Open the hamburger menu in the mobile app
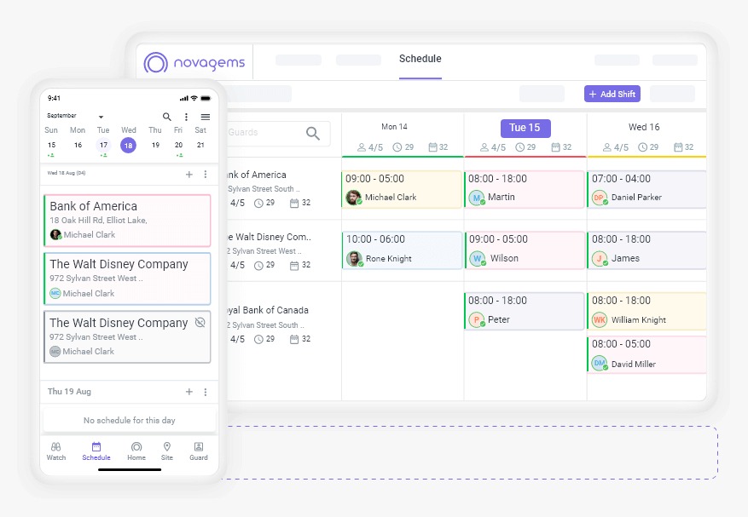Image resolution: width=748 pixels, height=517 pixels. click(x=204, y=117)
